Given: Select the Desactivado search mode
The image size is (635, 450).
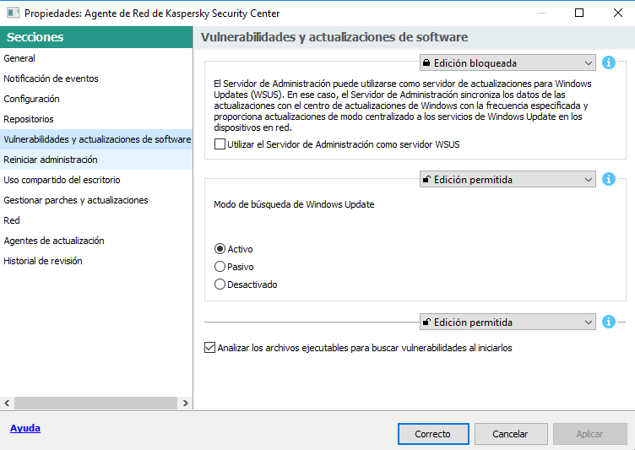Looking at the screenshot, I should 220,285.
